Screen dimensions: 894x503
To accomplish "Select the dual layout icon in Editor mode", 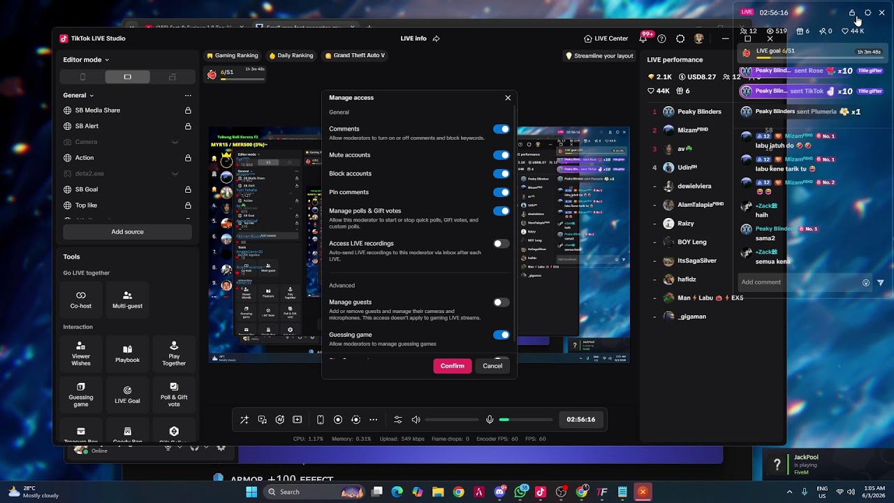I will tap(173, 77).
